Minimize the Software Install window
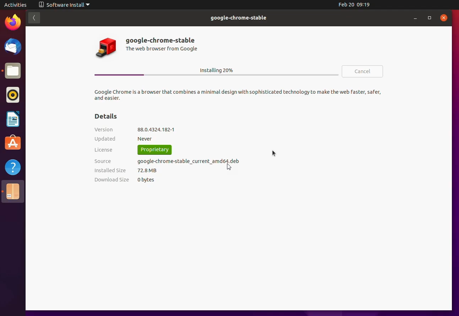 pyautogui.click(x=415, y=18)
